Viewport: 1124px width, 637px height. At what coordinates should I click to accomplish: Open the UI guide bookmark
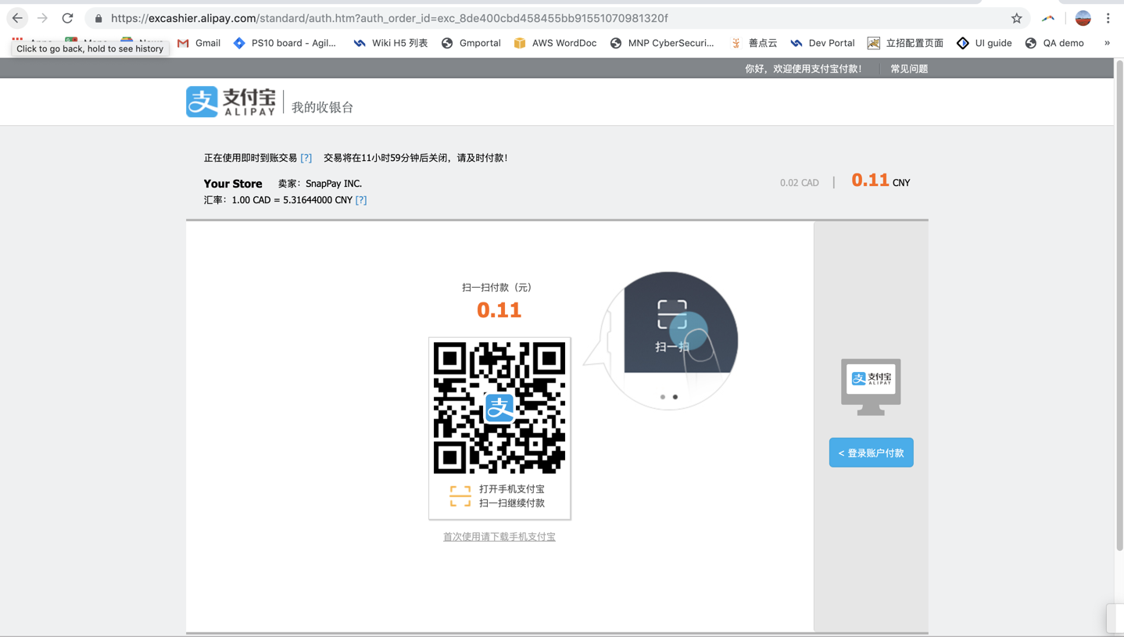click(x=984, y=43)
